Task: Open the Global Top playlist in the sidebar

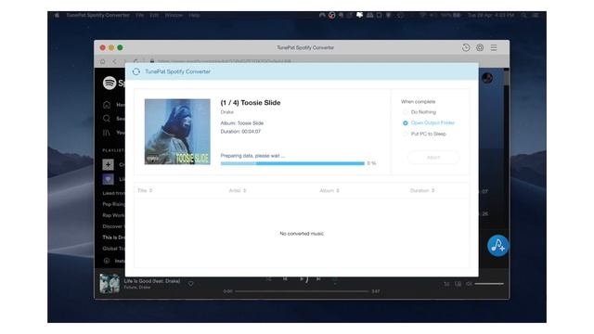Action: [113, 249]
